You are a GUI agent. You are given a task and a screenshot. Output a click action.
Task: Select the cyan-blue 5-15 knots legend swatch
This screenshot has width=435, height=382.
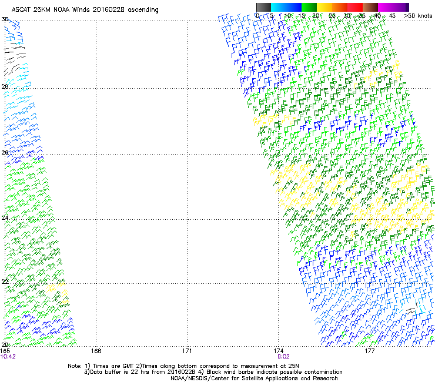(x=286, y=7)
